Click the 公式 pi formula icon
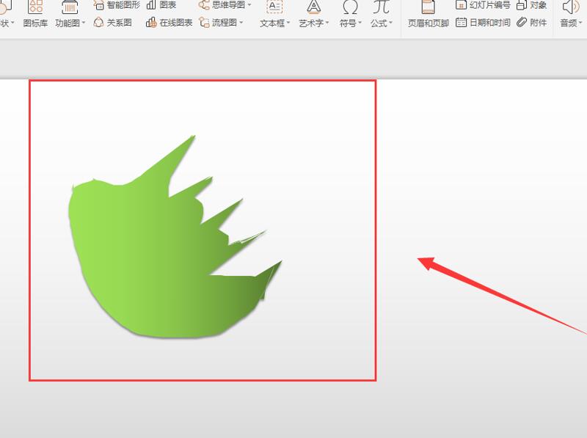 click(381, 7)
